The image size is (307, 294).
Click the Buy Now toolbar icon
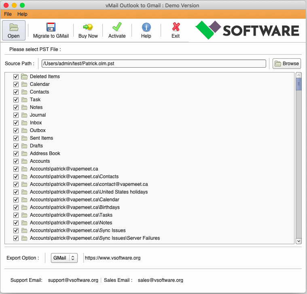88,27
